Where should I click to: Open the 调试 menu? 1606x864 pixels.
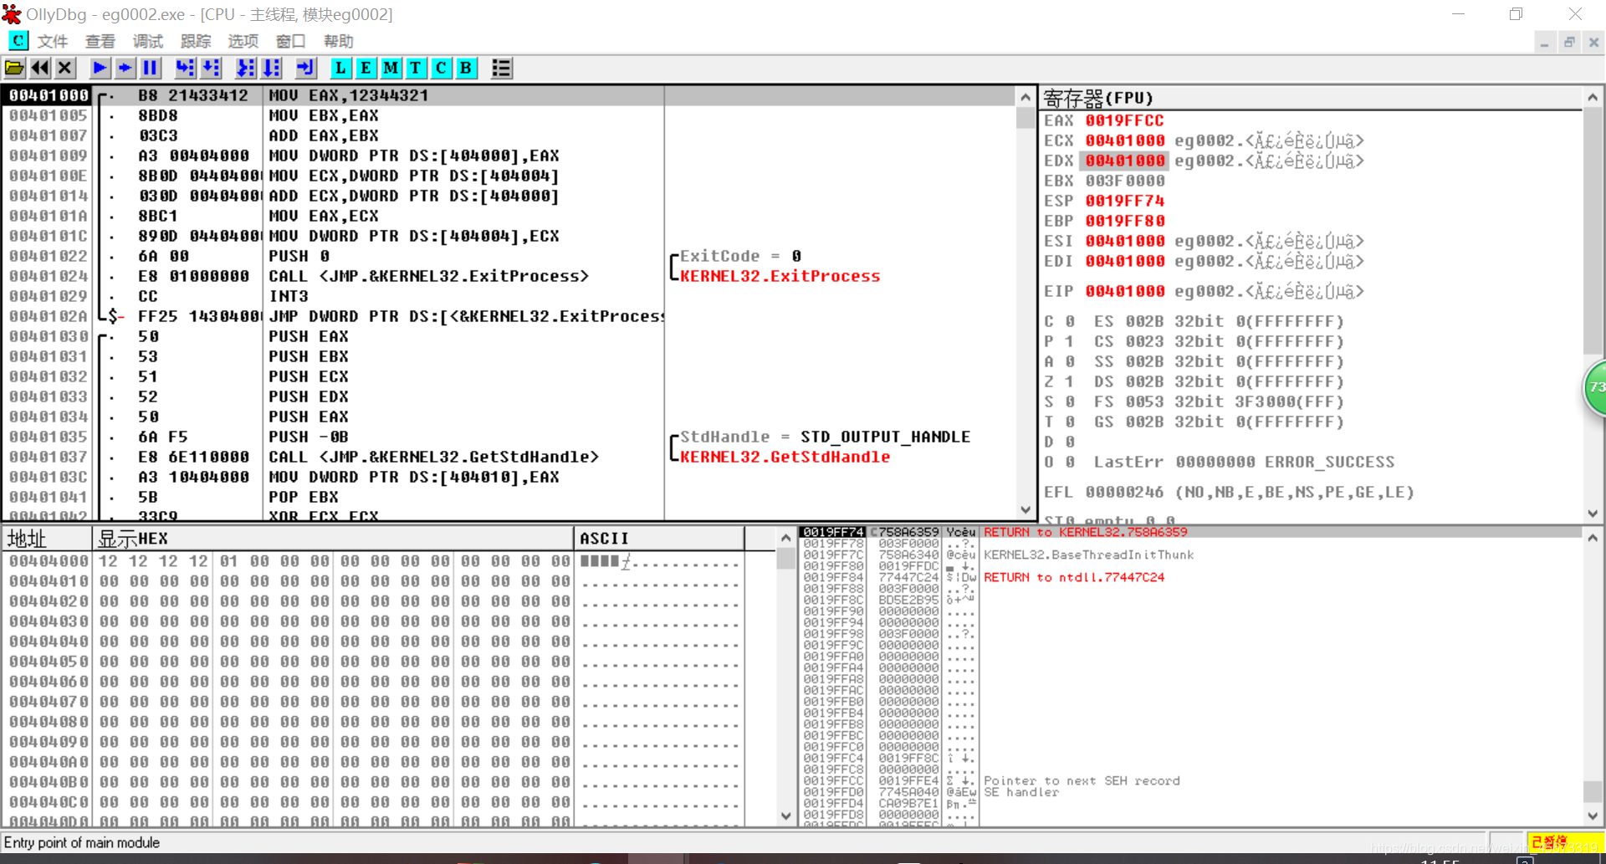(148, 41)
